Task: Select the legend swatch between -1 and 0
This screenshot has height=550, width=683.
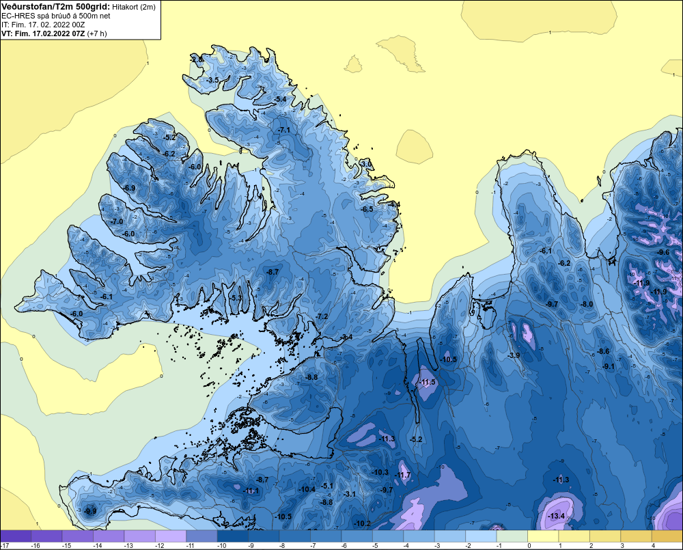Action: pos(512,536)
